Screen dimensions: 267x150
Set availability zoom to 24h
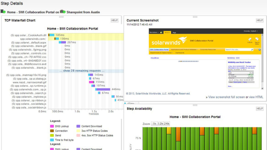167,124
